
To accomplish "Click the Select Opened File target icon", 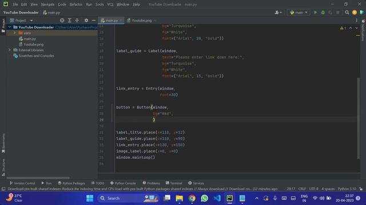I will 62,20.
